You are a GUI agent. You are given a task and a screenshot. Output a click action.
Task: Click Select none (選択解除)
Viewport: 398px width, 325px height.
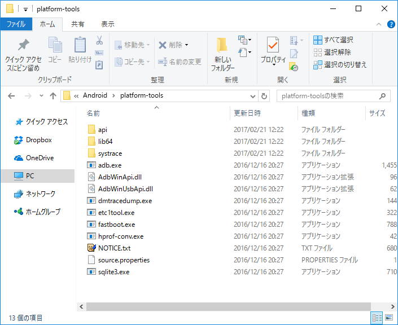pyautogui.click(x=332, y=52)
